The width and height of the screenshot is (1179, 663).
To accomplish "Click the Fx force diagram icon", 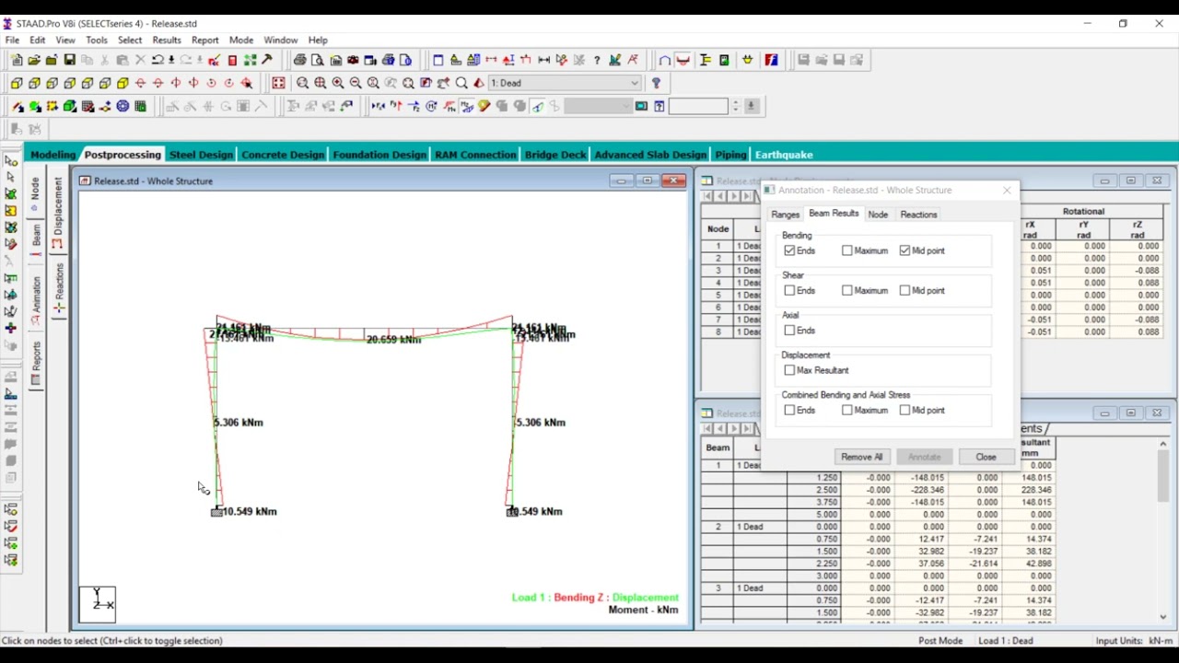I will pyautogui.click(x=378, y=106).
